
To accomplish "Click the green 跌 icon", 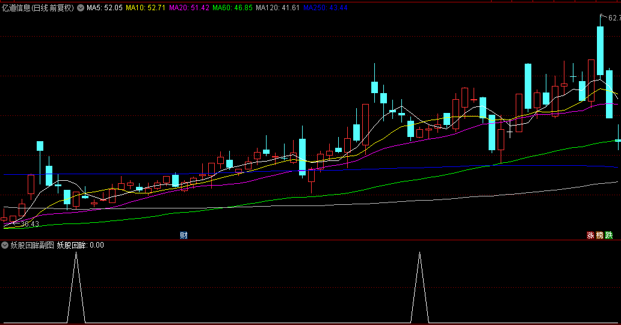I will tap(608, 235).
